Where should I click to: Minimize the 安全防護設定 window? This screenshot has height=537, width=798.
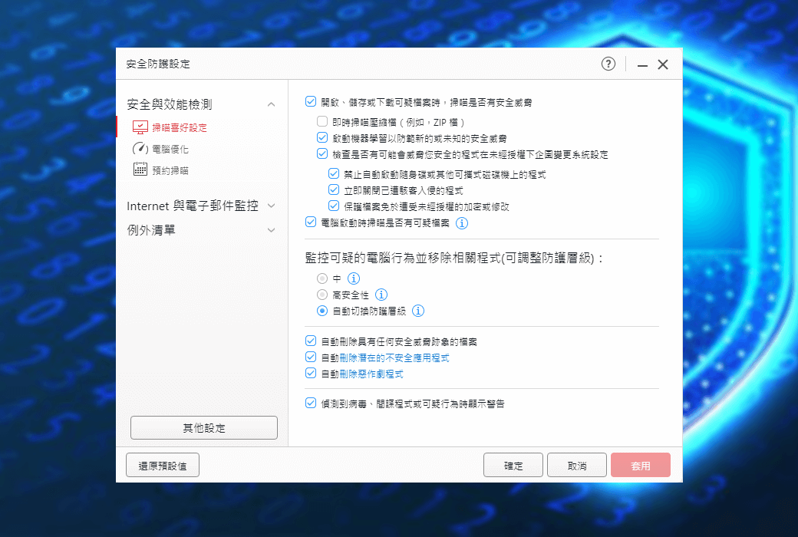coord(642,64)
